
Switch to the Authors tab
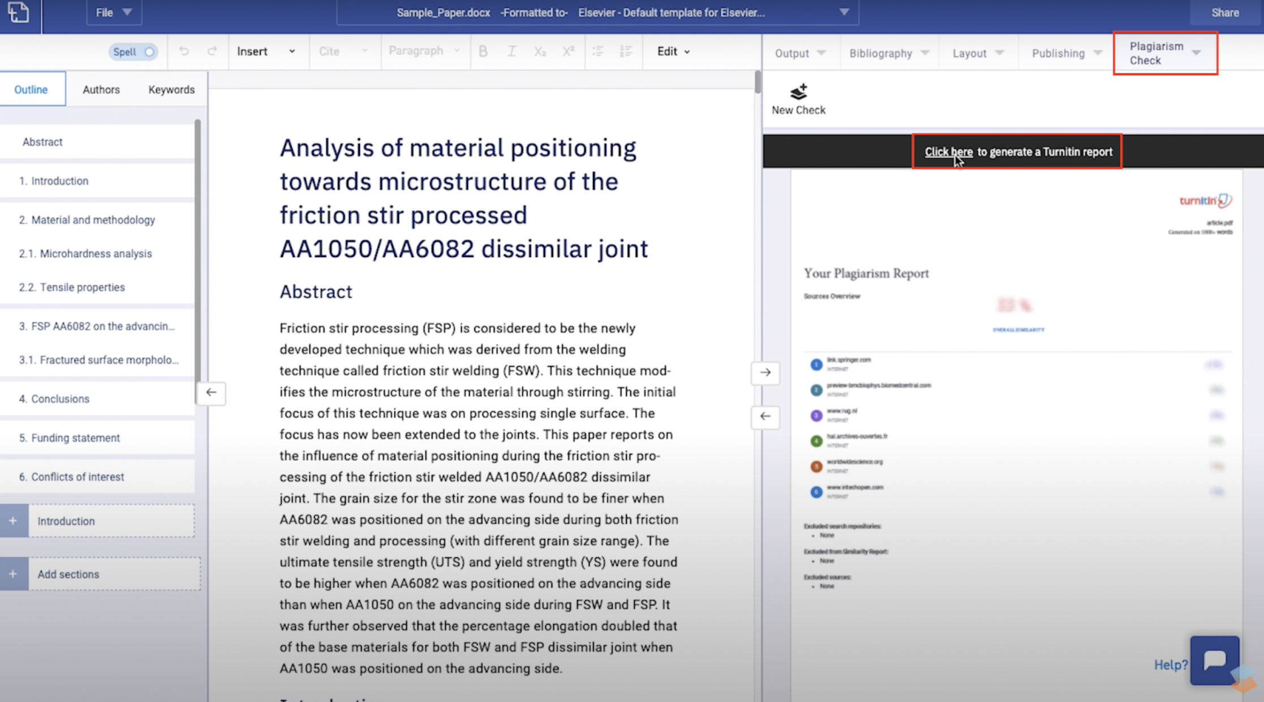pyautogui.click(x=101, y=89)
